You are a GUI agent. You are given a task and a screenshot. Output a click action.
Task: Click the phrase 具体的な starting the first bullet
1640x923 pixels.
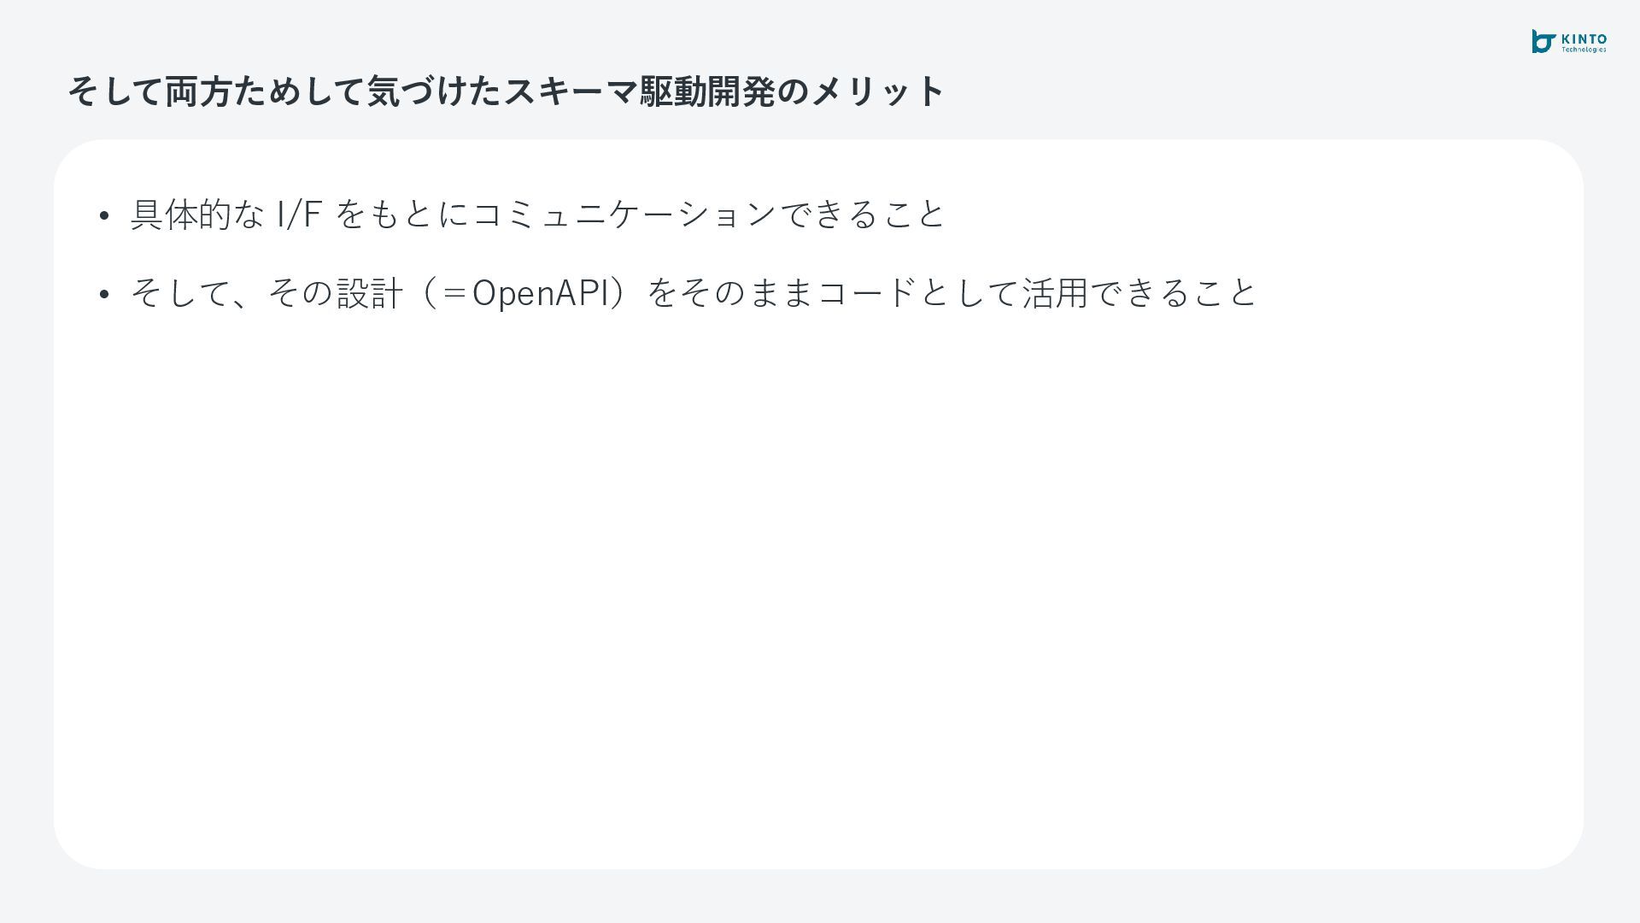(197, 214)
